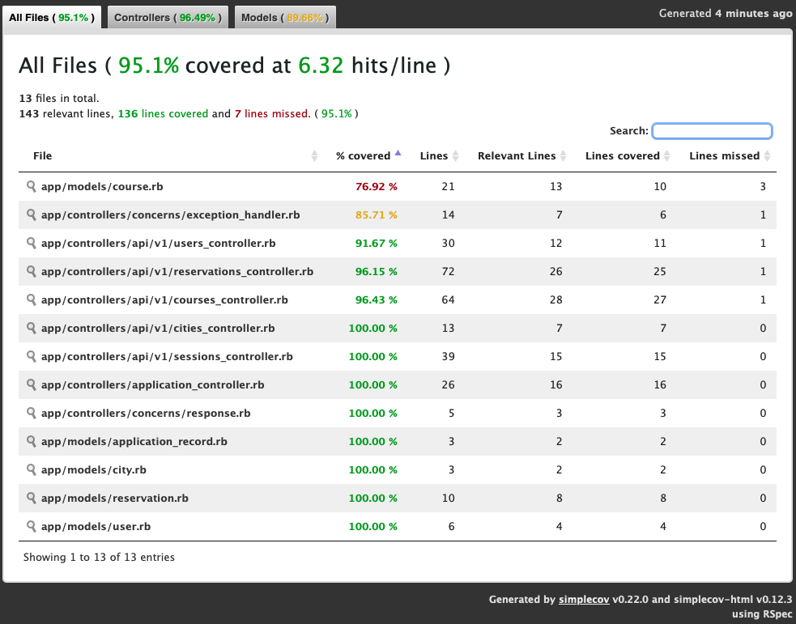Click Lines missed value 3 for course.rb
The width and height of the screenshot is (796, 624).
pyautogui.click(x=763, y=187)
